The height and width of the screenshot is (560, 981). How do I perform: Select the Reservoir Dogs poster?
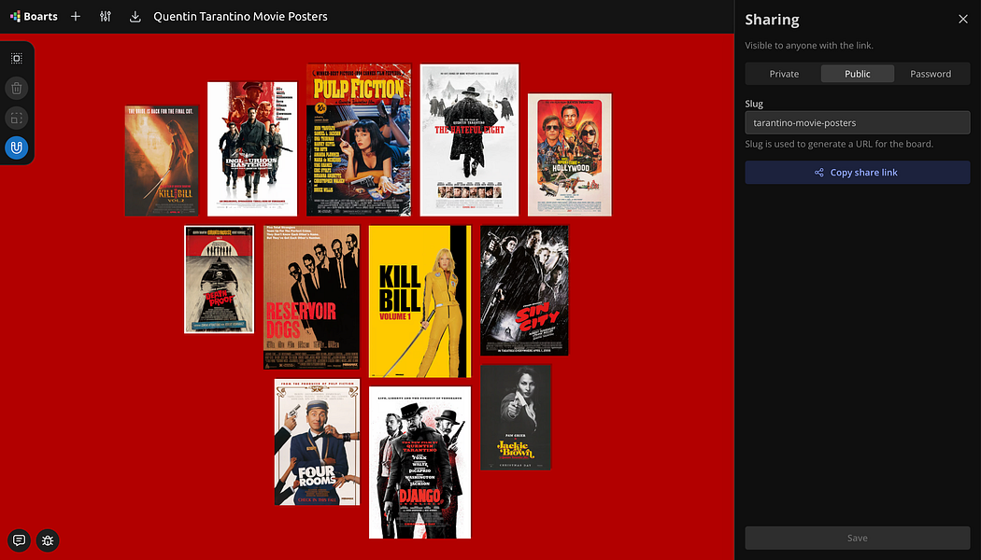pos(311,297)
